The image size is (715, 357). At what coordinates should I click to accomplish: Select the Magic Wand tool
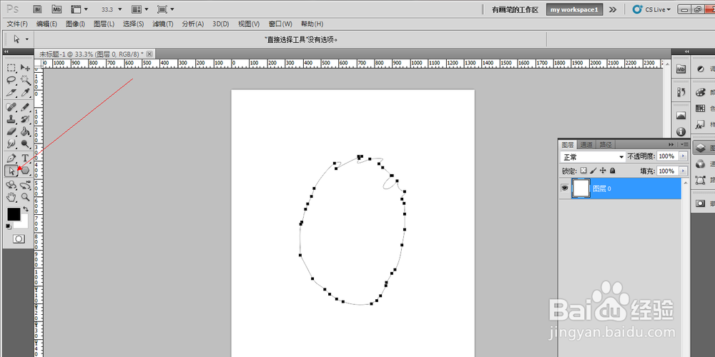pyautogui.click(x=26, y=81)
